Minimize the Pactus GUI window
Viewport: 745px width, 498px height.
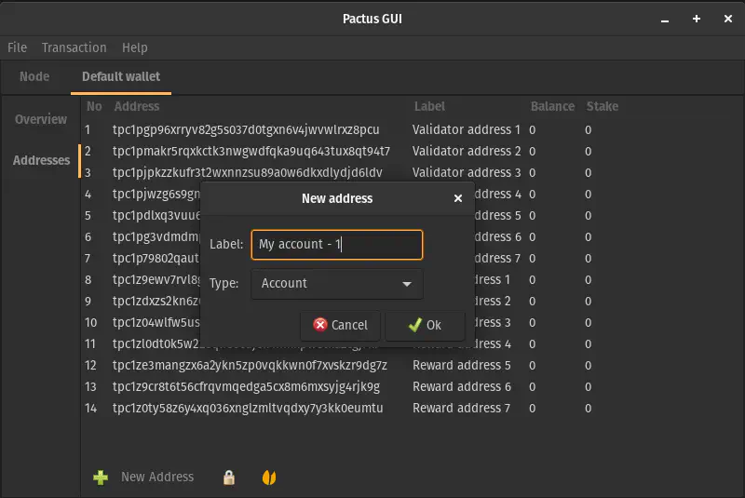coord(665,19)
